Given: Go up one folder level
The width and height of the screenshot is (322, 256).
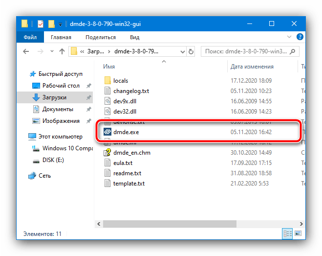Looking at the screenshot, I should (x=62, y=51).
